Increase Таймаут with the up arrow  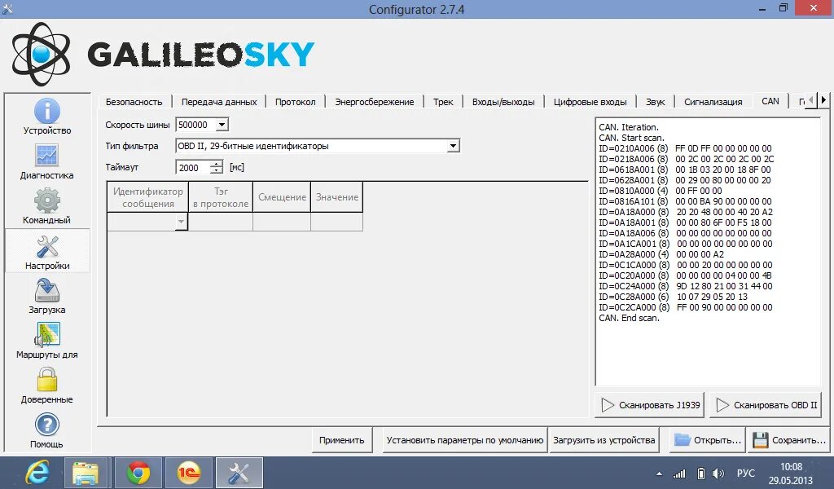click(x=215, y=163)
